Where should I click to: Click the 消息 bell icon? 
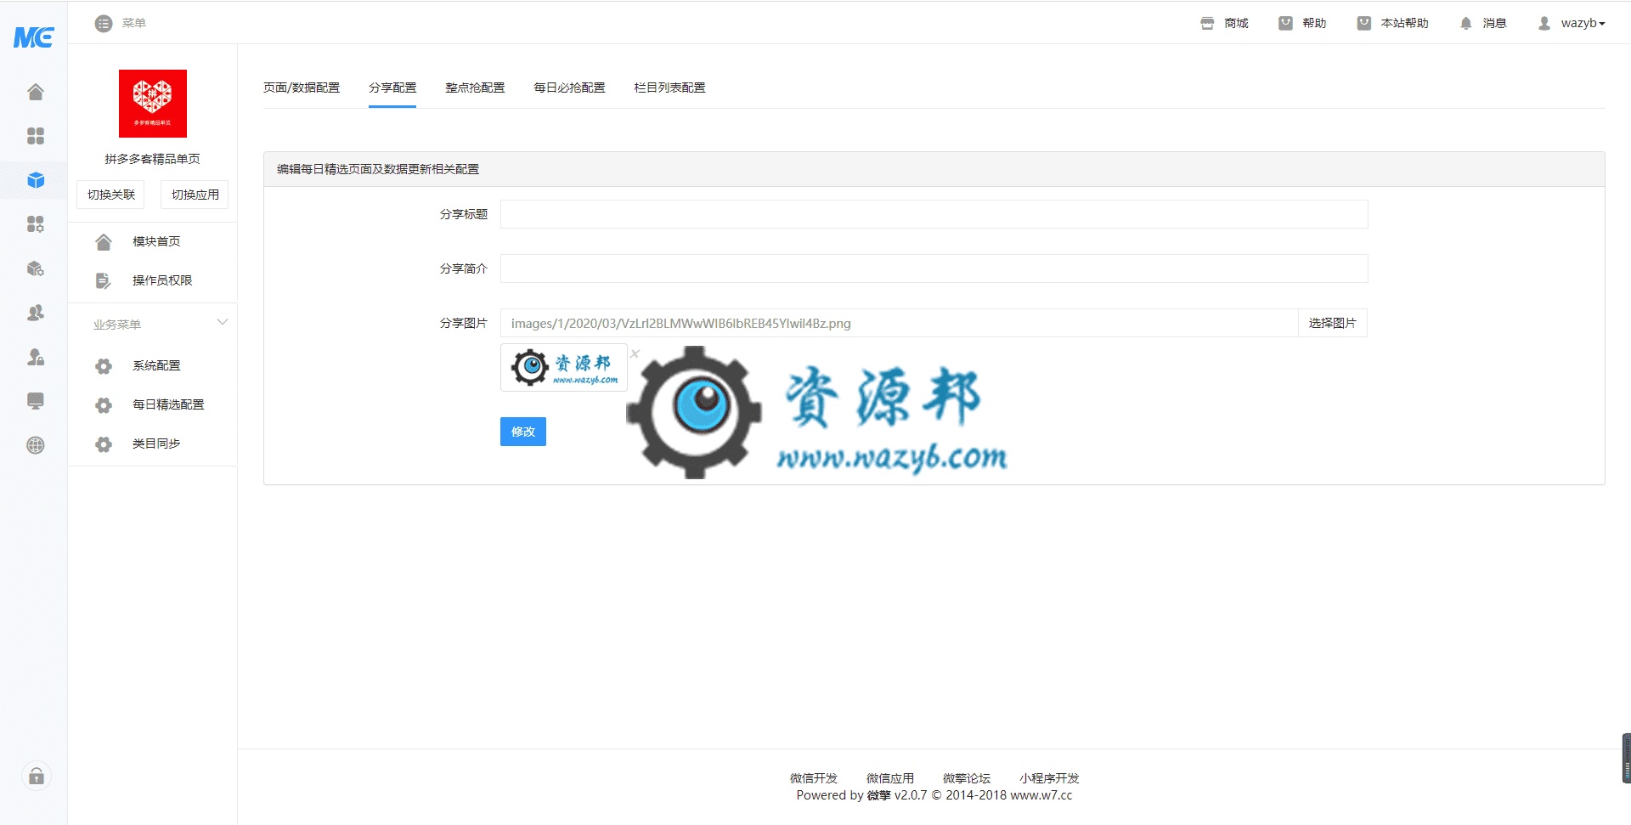click(1465, 24)
